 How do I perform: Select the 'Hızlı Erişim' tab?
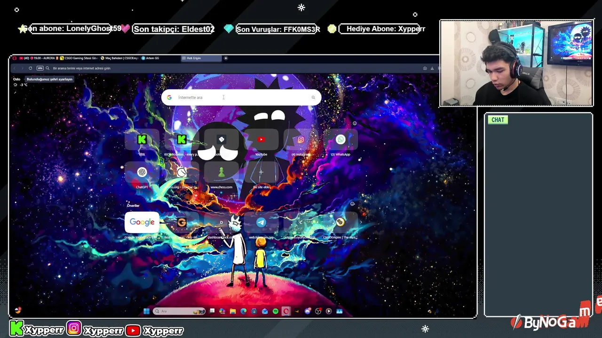click(x=201, y=58)
